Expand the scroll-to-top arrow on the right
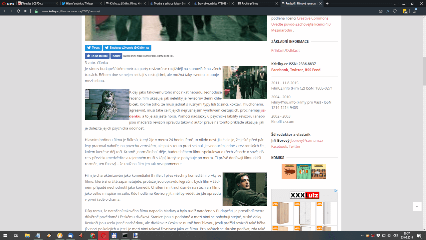 tap(417, 207)
